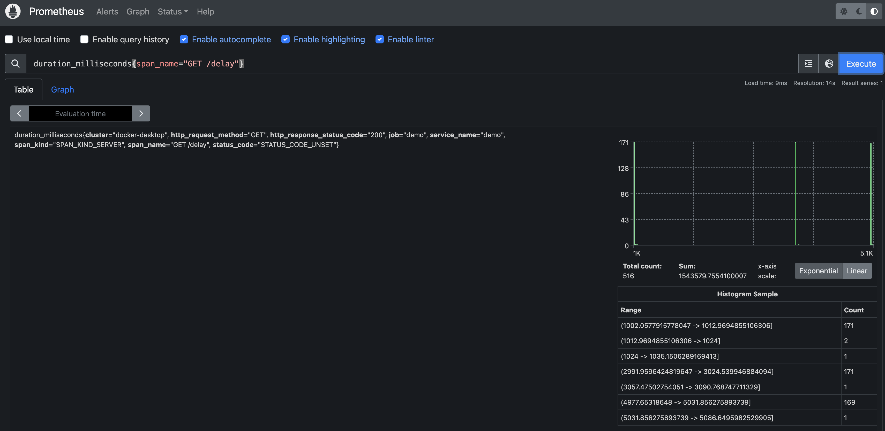The height and width of the screenshot is (431, 885).
Task: Click the Prometheus flame logo
Action: pos(13,11)
